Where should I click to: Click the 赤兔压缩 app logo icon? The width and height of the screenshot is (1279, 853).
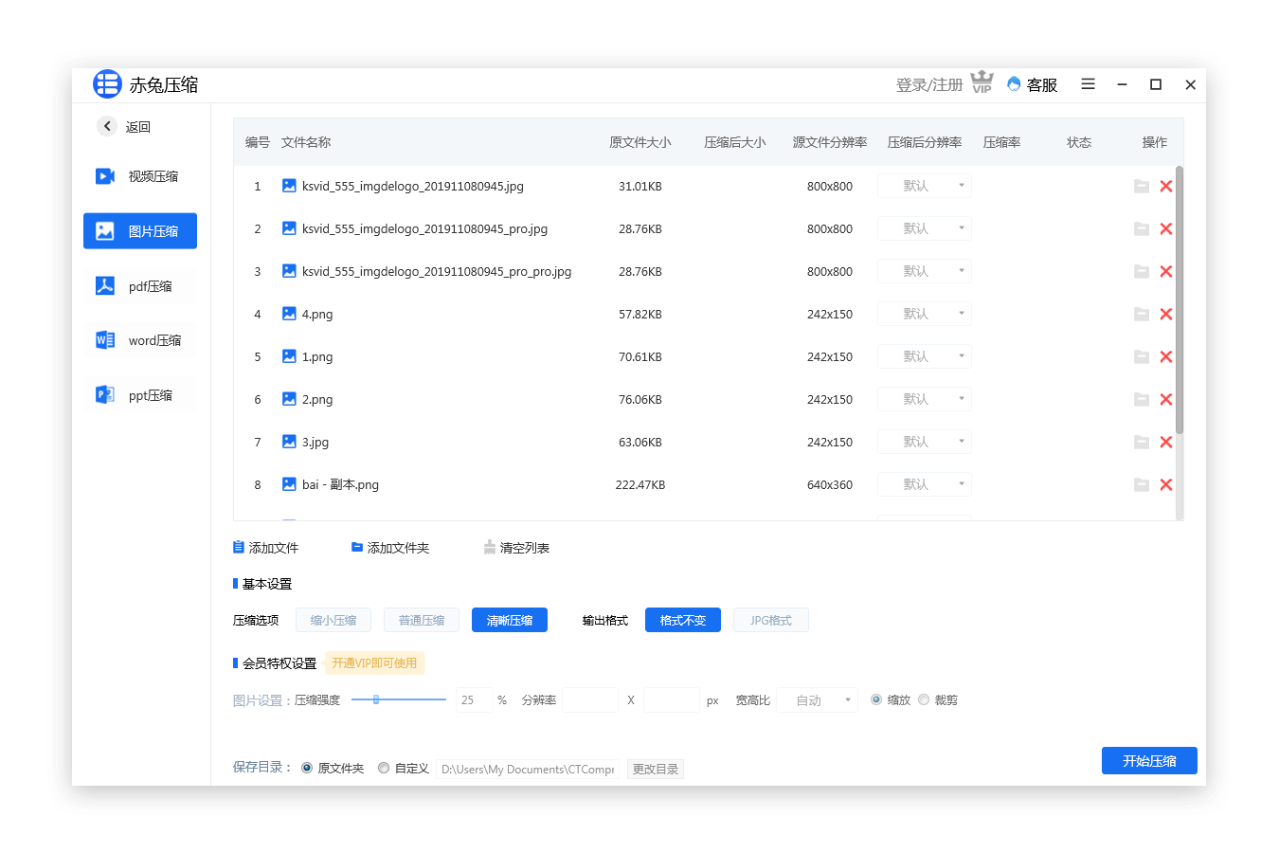(x=107, y=84)
